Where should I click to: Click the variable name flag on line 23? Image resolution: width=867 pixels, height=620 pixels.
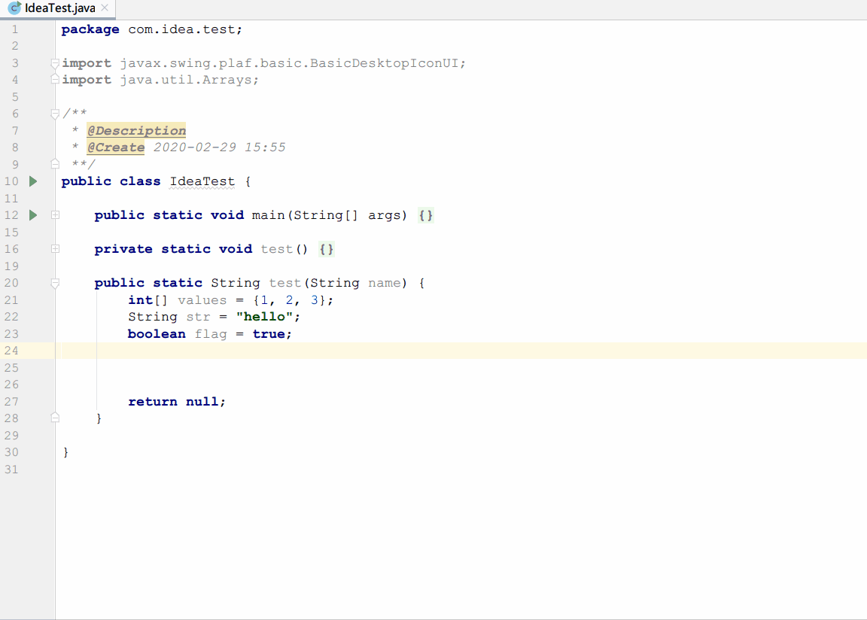211,334
